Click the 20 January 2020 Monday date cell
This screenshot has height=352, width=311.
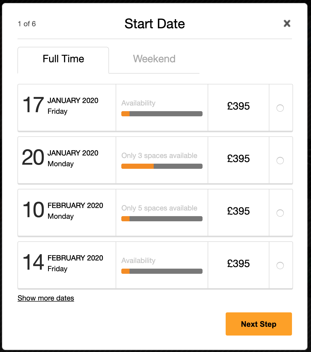(x=61, y=158)
